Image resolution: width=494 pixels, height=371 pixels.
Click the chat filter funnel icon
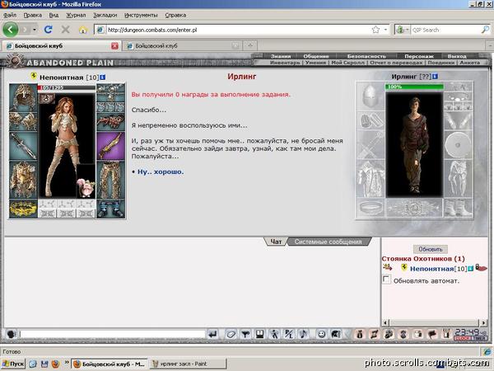[x=245, y=334]
